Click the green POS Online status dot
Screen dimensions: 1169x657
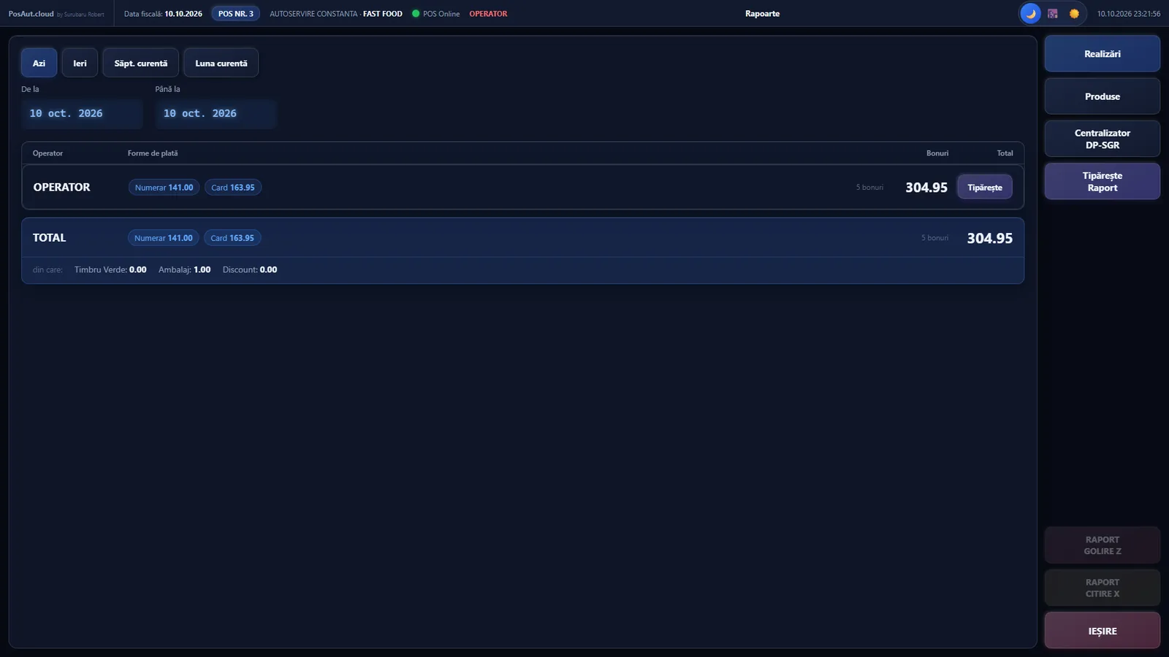pos(416,14)
